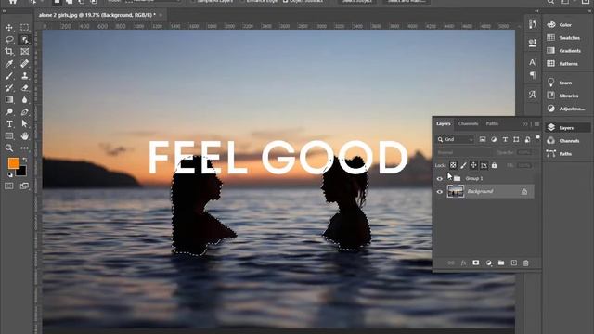Image resolution: width=594 pixels, height=334 pixels.
Task: Open the orange foreground color picker
Action: [x=14, y=163]
